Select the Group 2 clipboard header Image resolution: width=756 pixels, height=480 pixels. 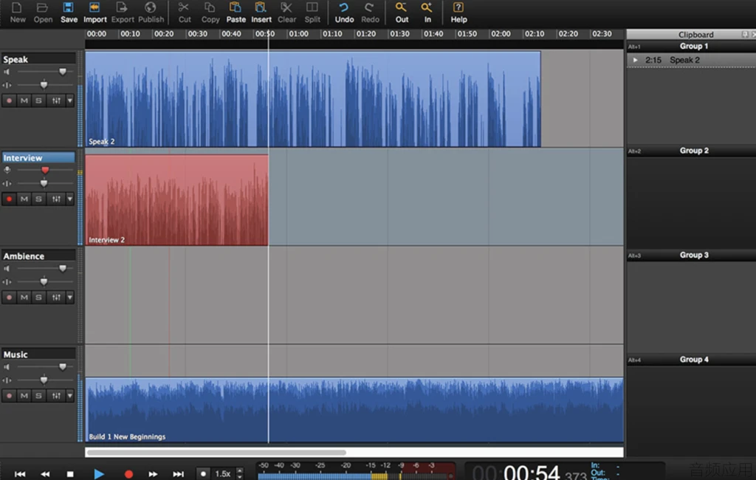(693, 151)
